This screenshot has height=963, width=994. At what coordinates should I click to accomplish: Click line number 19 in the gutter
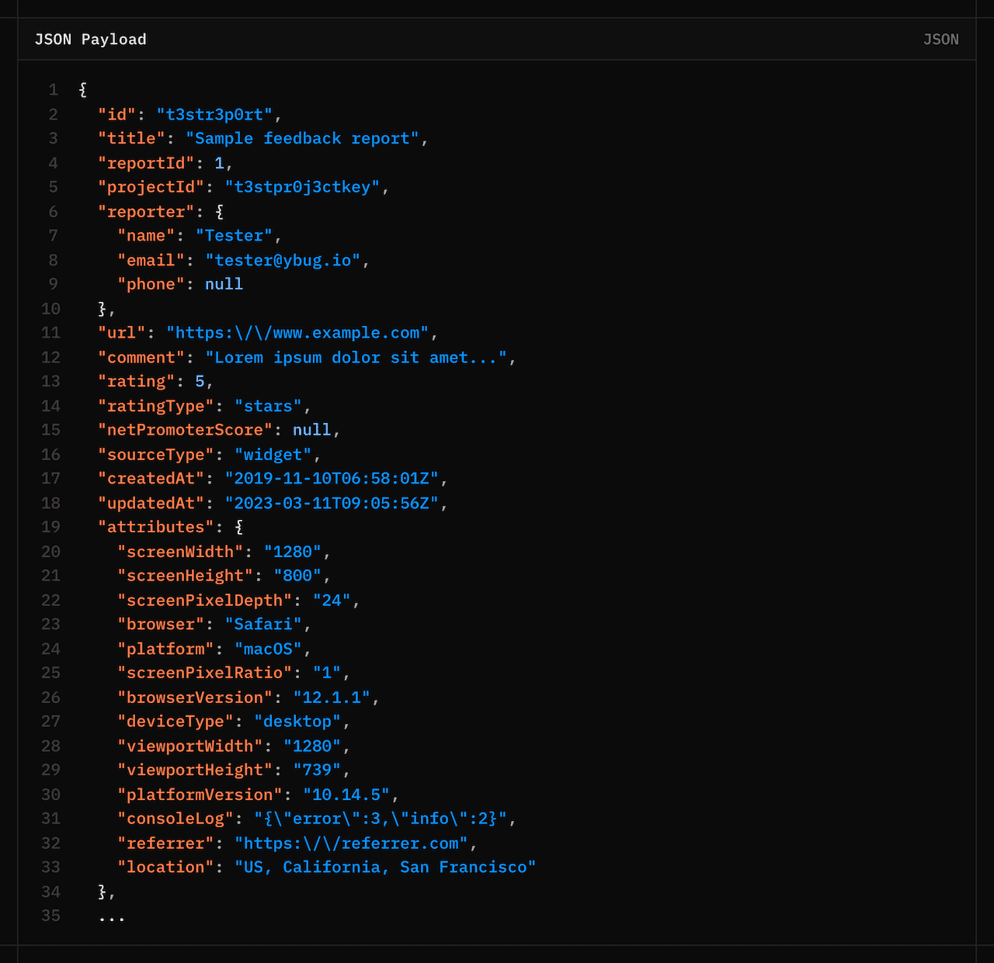coord(50,527)
